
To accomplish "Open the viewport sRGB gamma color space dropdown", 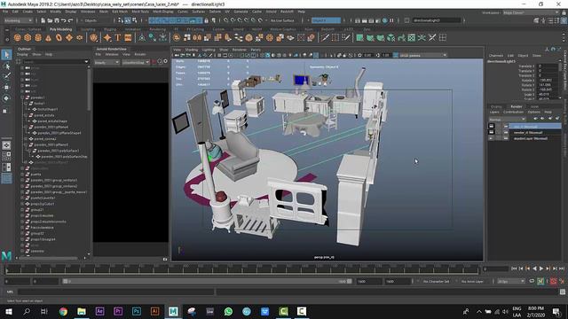I will click(x=422, y=55).
